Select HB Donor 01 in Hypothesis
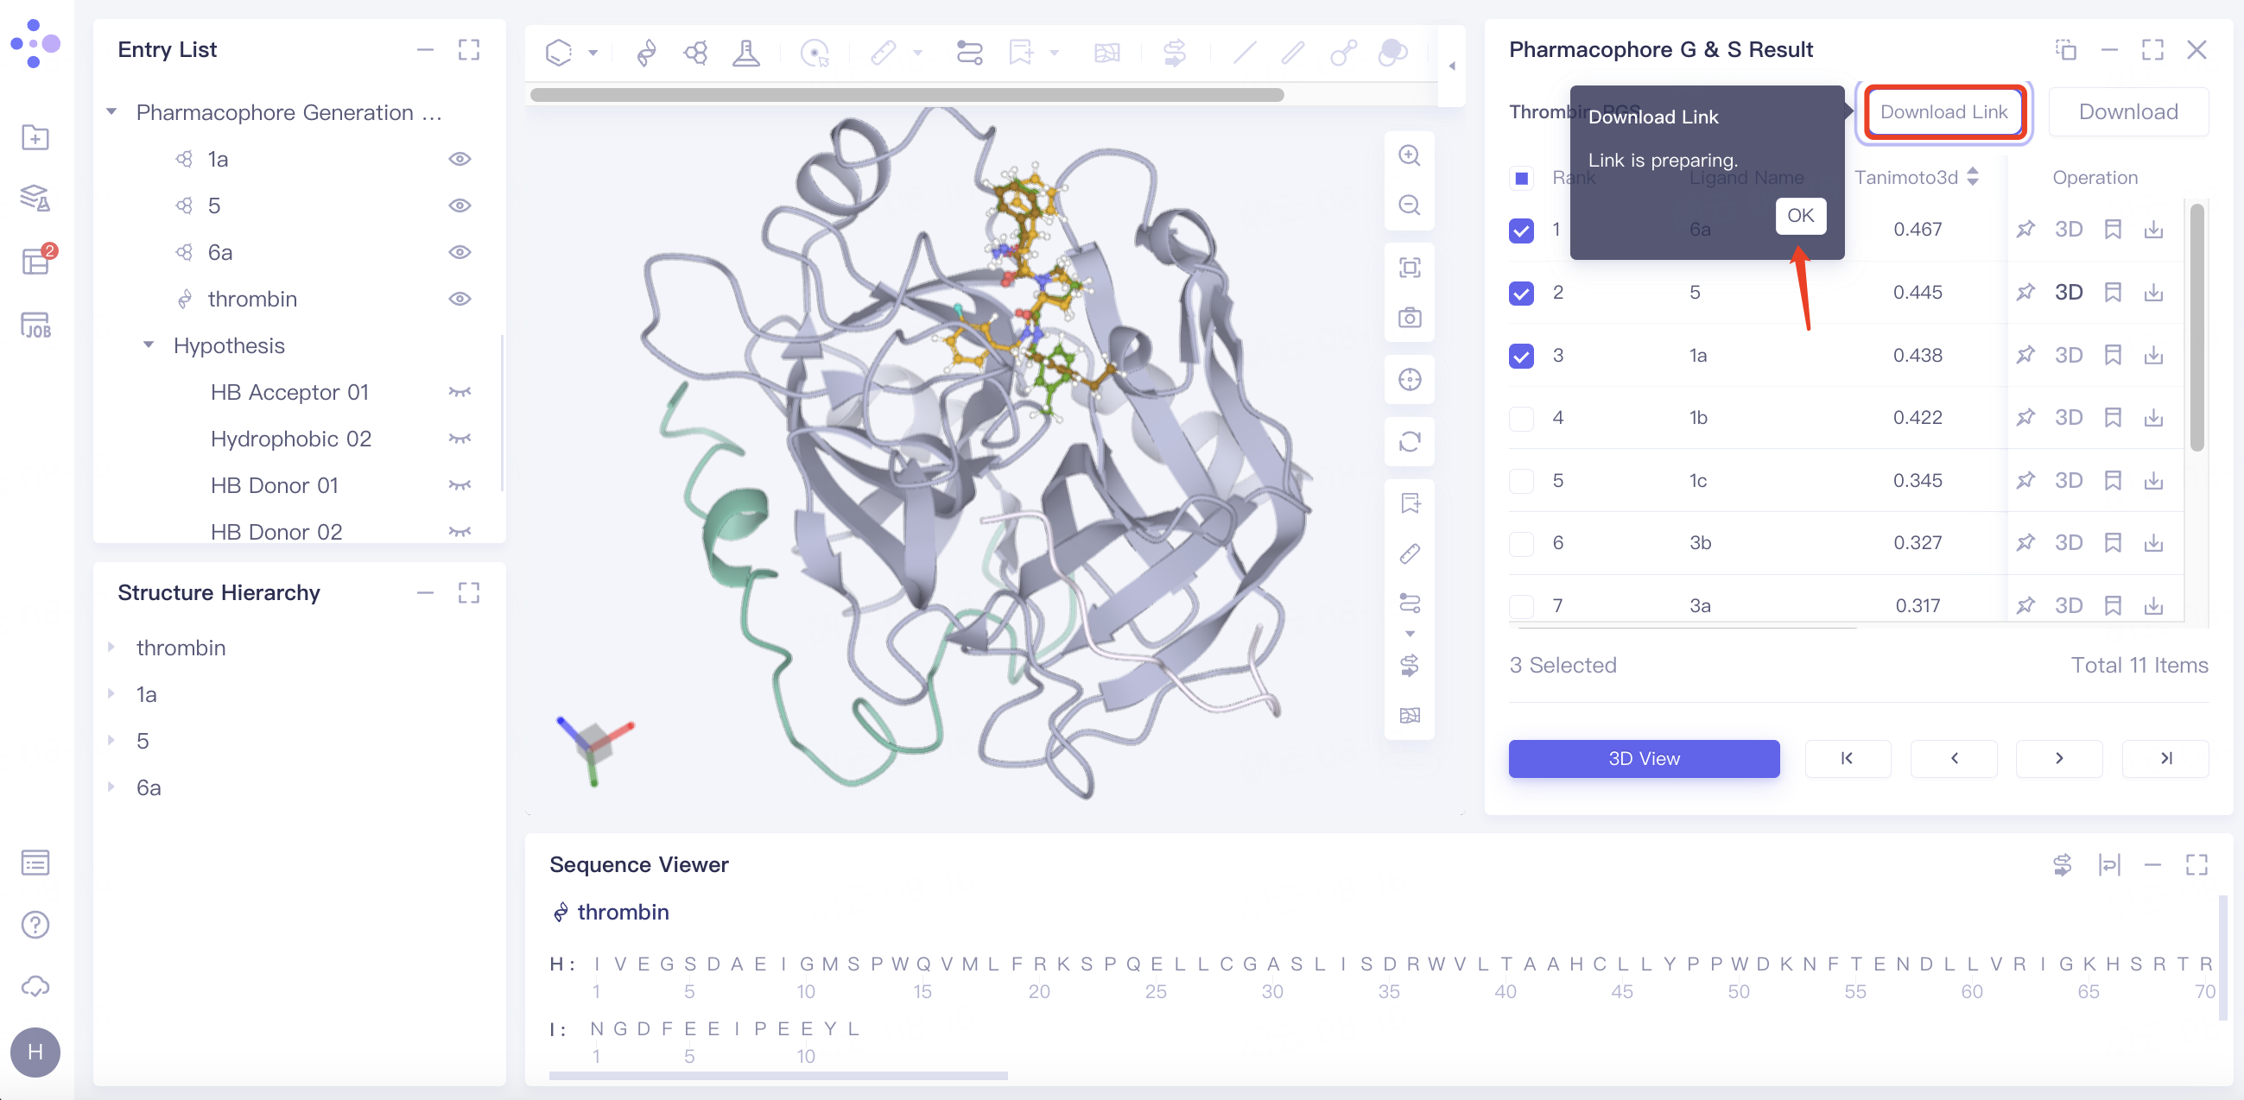 [274, 485]
